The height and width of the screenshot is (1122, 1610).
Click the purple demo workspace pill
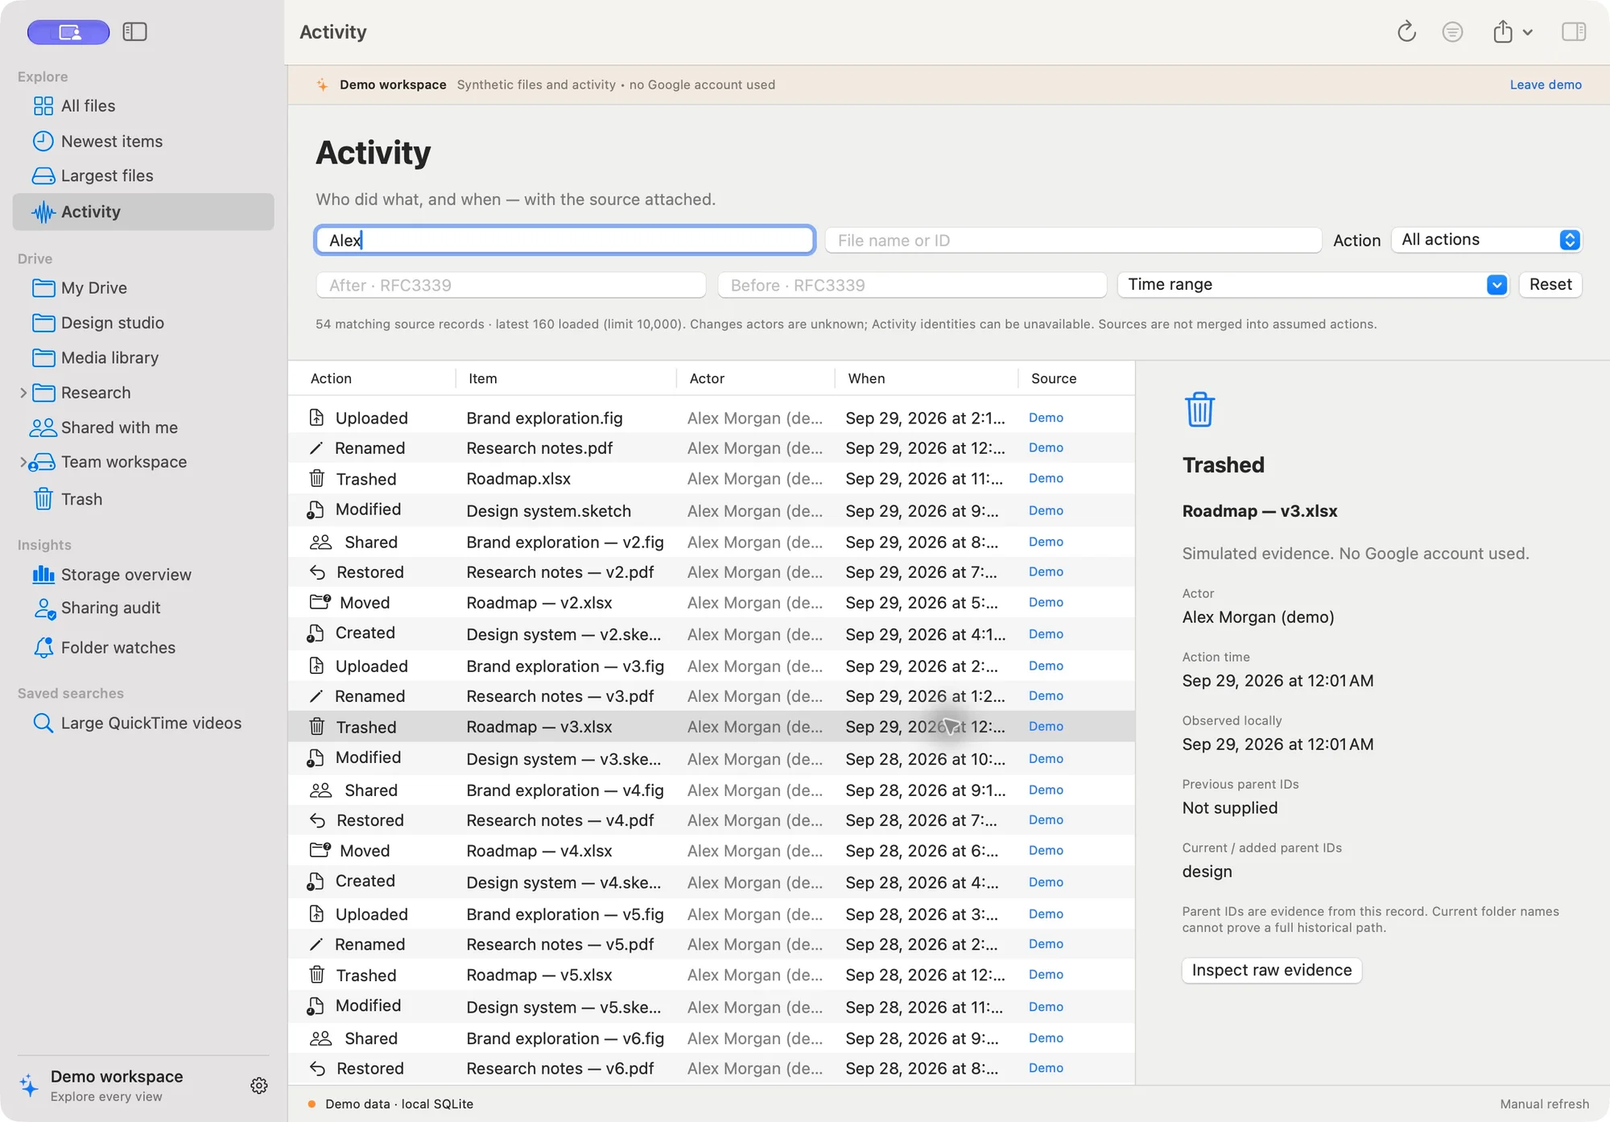point(68,32)
